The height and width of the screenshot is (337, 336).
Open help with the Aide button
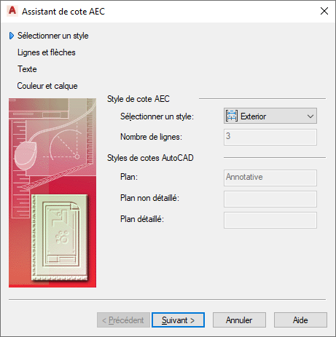pyautogui.click(x=300, y=320)
